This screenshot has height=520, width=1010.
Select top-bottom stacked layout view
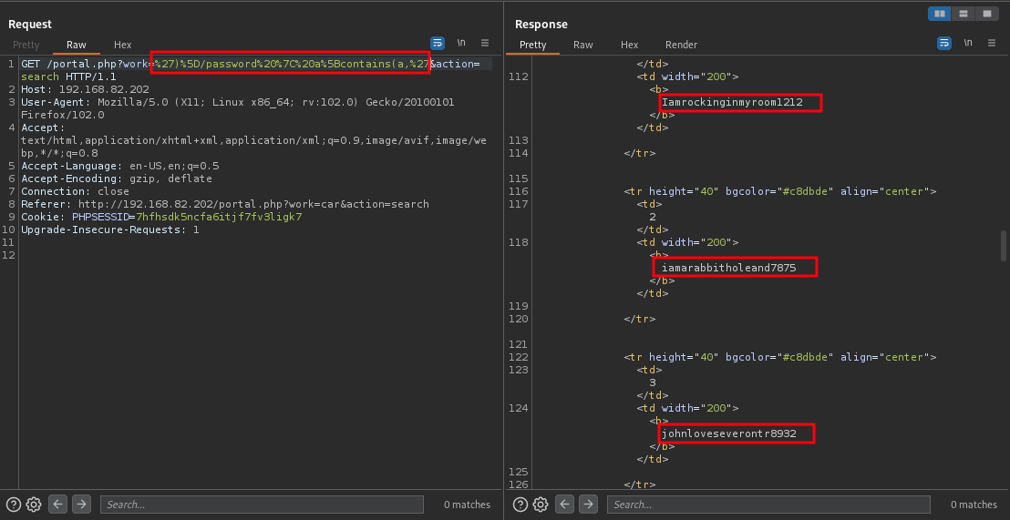click(x=963, y=14)
